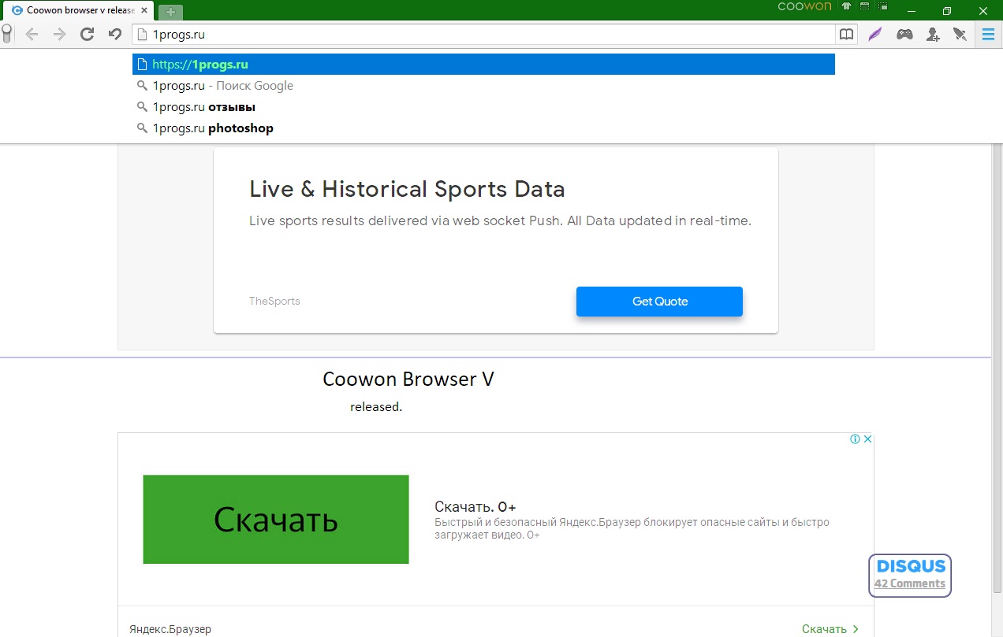Reload the current page
This screenshot has width=1003, height=637.
[88, 34]
